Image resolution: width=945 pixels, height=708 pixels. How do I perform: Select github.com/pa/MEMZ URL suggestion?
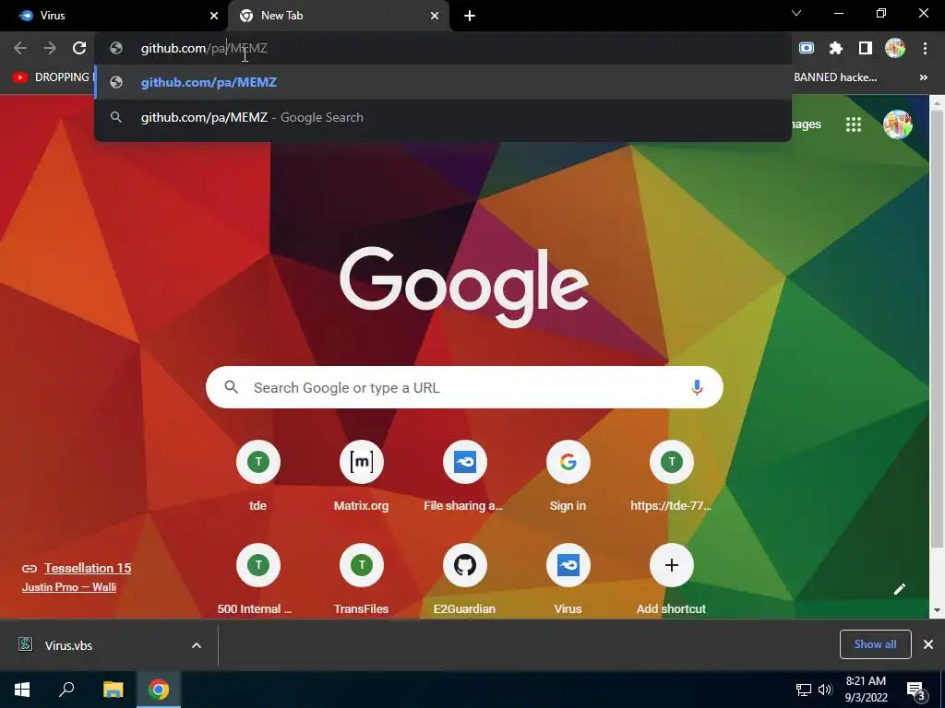(443, 82)
